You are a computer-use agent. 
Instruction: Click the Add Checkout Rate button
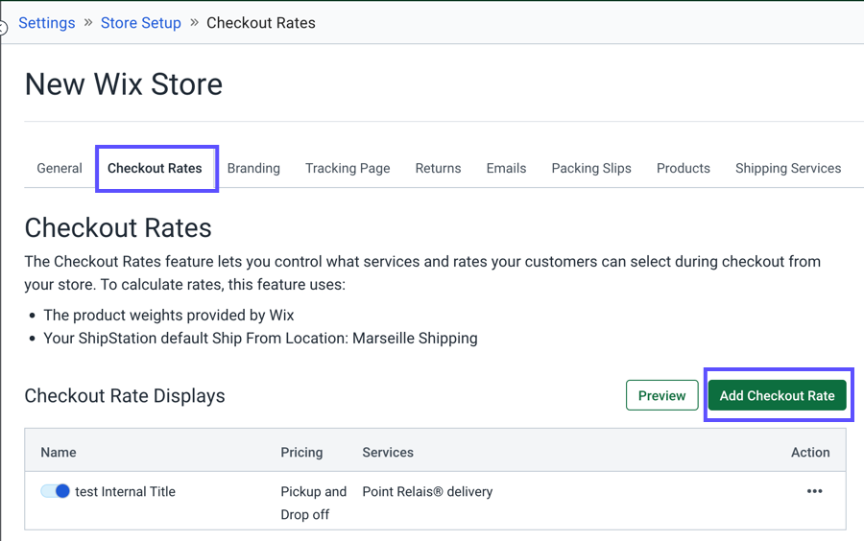(x=777, y=395)
